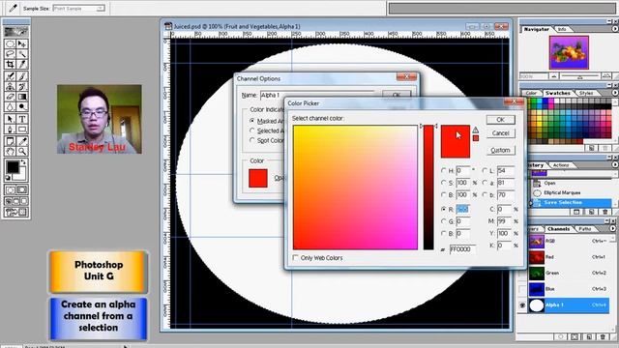Click the R value input field
Screen dimensions: 619x348
(x=462, y=209)
